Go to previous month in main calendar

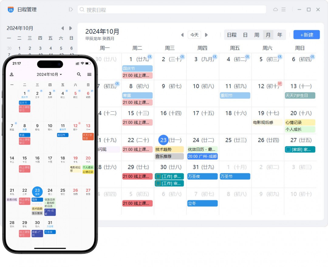(x=183, y=35)
